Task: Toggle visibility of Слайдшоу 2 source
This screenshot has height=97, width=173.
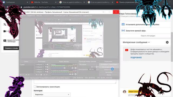Action: (46, 72)
